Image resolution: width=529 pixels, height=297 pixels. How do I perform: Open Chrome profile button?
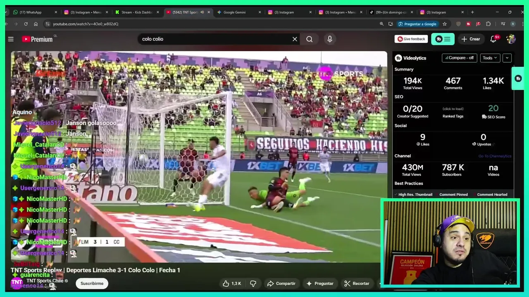pyautogui.click(x=513, y=24)
